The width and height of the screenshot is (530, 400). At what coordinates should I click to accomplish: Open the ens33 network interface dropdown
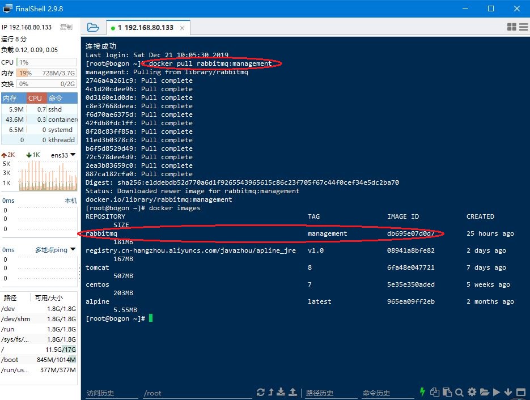(x=63, y=155)
